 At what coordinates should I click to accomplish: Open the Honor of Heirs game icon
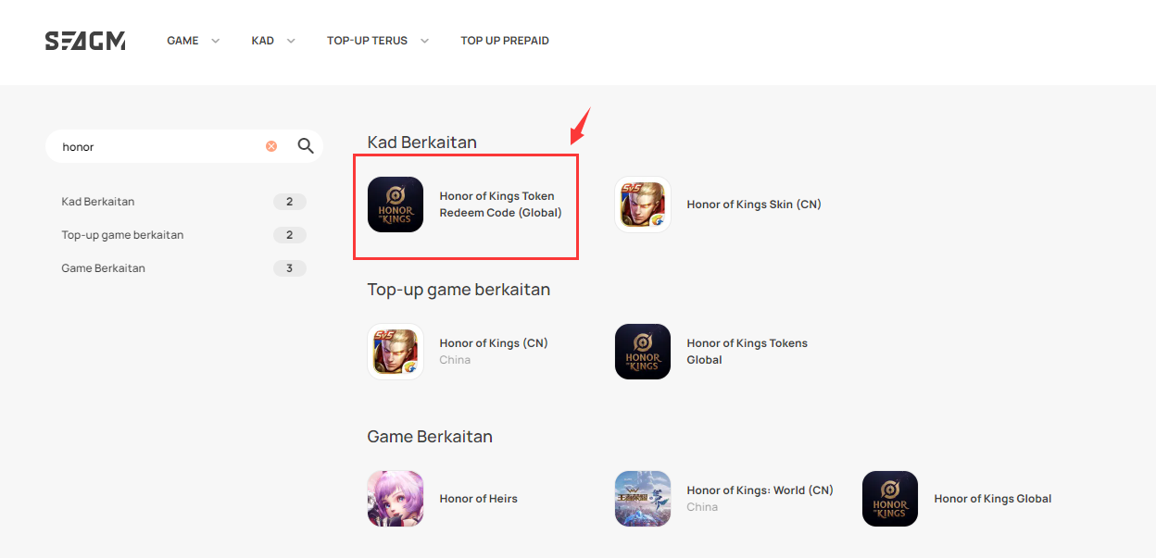pyautogui.click(x=396, y=499)
